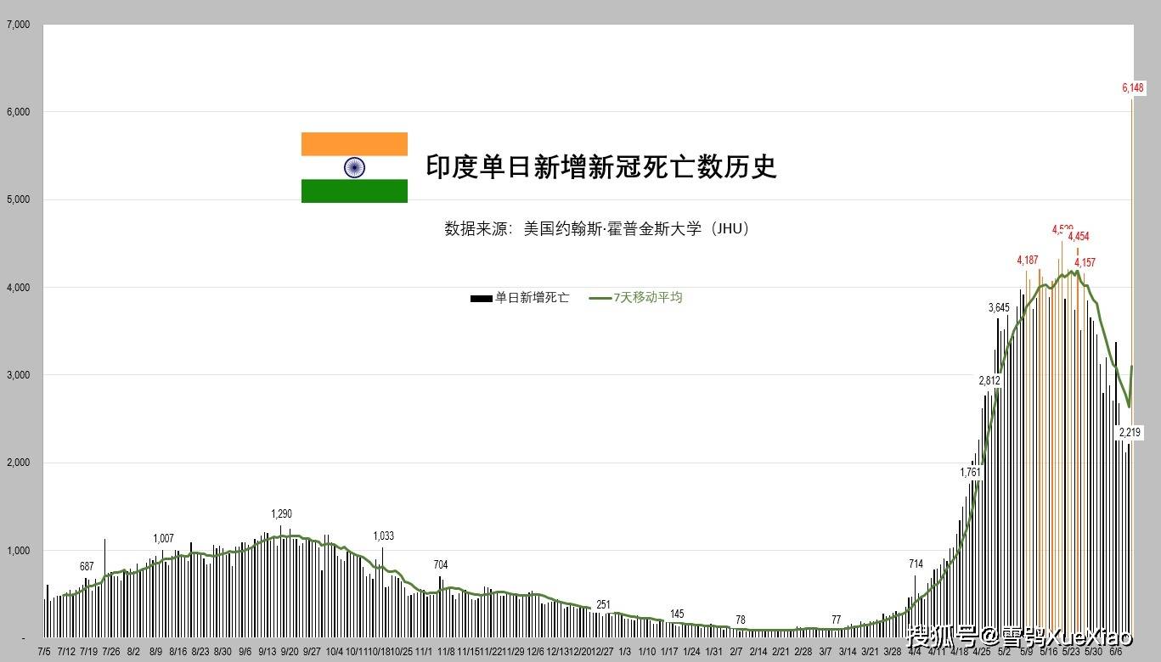Click the 3/7 x-axis date label
Screen dimensions: 1161x662
pos(826,652)
